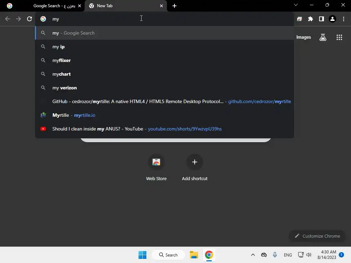
Task: Open the tab search chevron
Action: tap(296, 5)
